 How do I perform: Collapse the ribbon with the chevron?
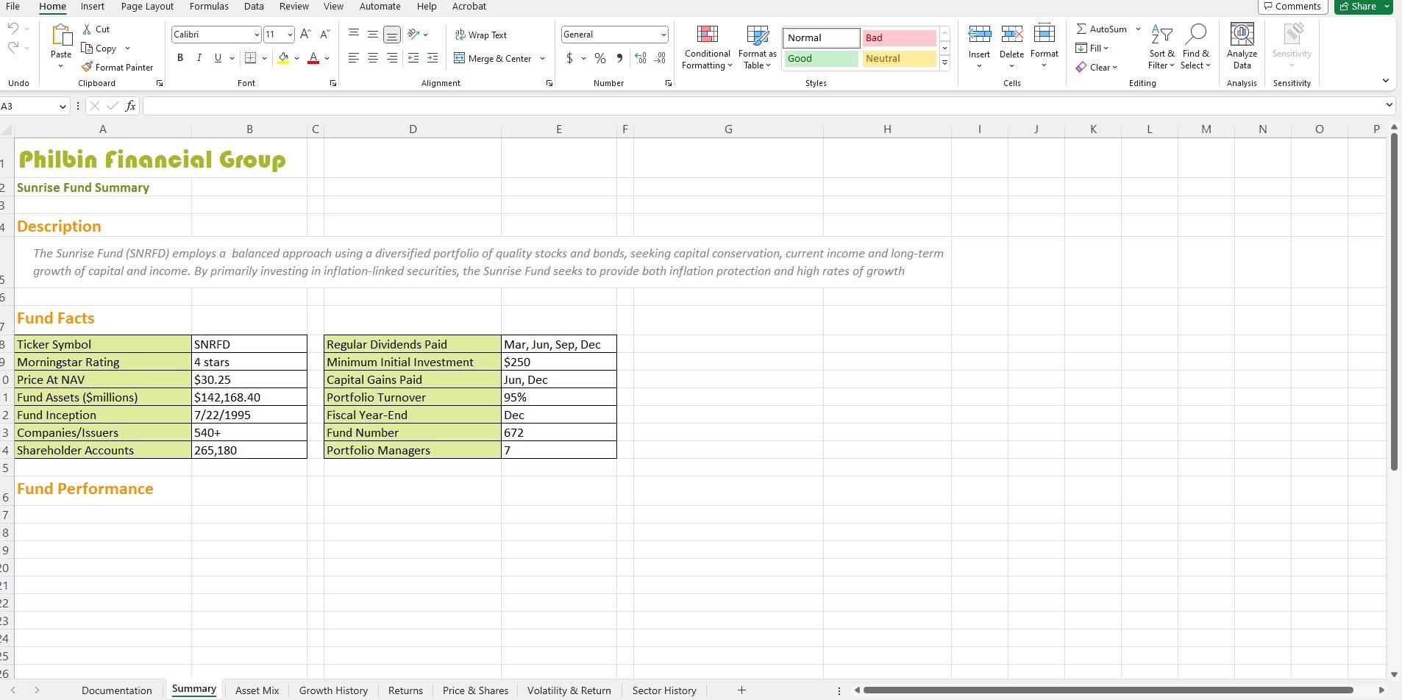(1385, 81)
